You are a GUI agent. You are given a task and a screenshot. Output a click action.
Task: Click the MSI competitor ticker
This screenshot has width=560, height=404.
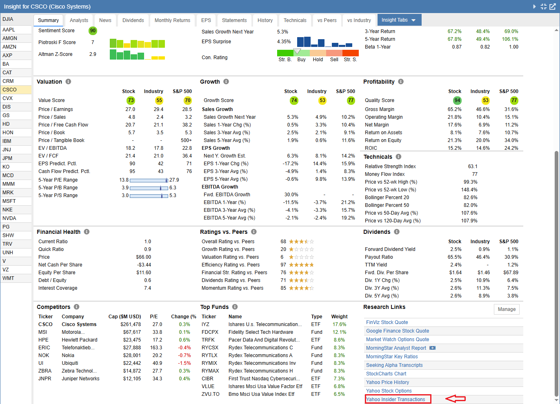point(43,332)
